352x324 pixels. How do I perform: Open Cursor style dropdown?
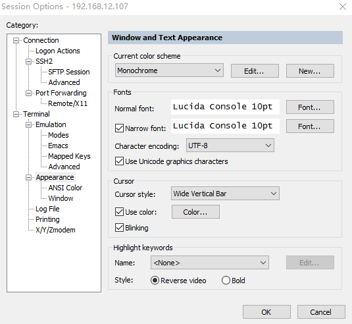click(225, 194)
